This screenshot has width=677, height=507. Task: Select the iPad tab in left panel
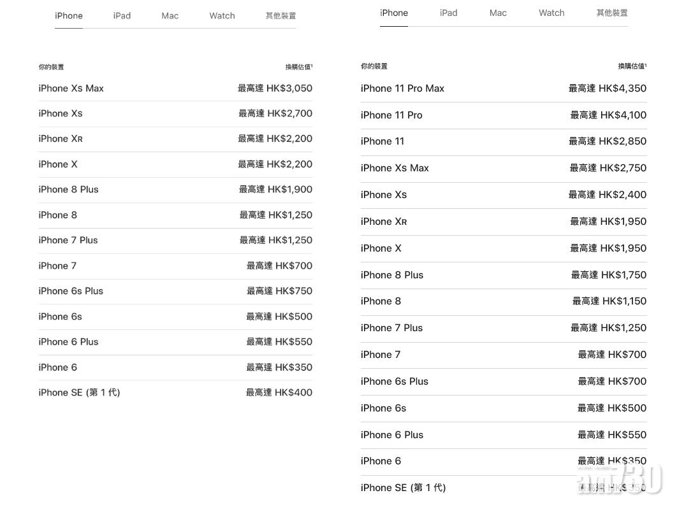coord(122,16)
